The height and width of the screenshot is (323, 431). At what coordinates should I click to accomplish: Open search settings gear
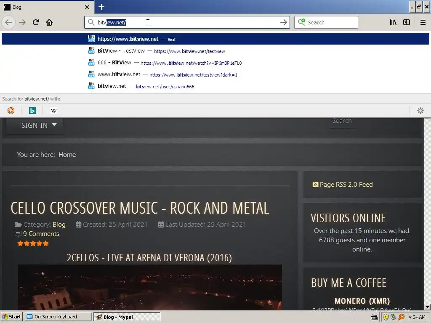point(420,111)
